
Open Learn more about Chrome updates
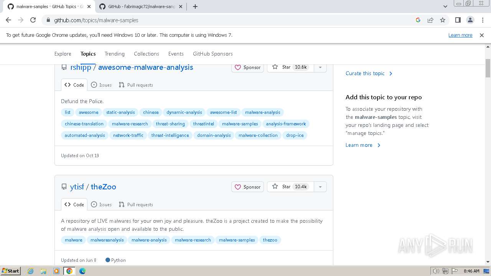[460, 35]
